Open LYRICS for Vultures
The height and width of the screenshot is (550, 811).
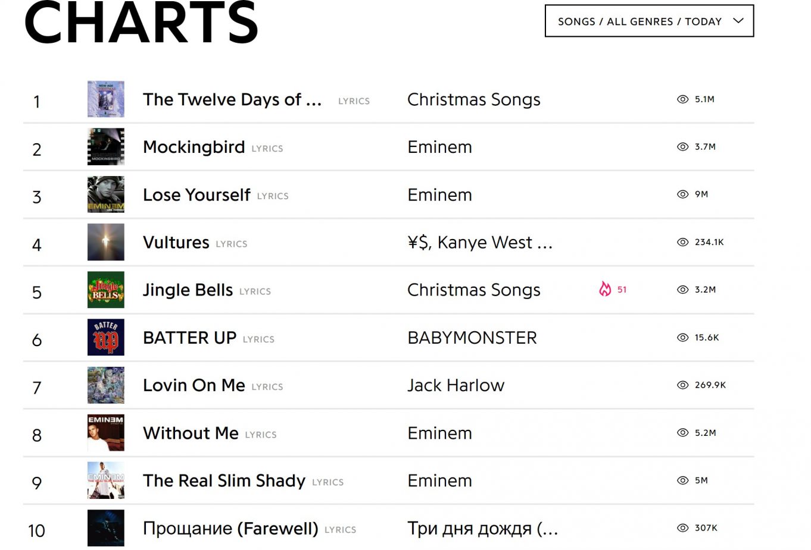(x=231, y=244)
